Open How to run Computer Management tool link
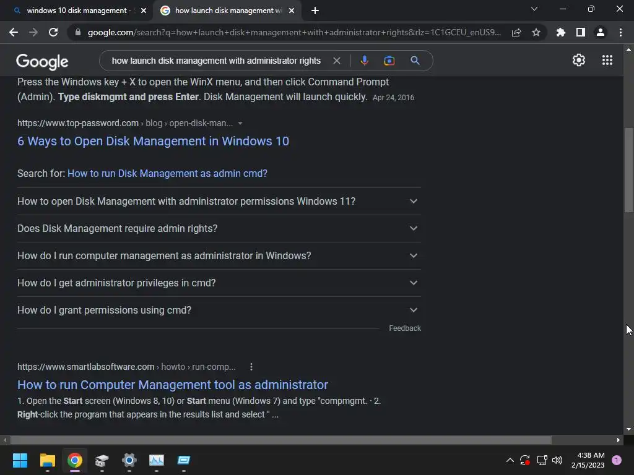Viewport: 634px width, 475px height. tap(173, 385)
